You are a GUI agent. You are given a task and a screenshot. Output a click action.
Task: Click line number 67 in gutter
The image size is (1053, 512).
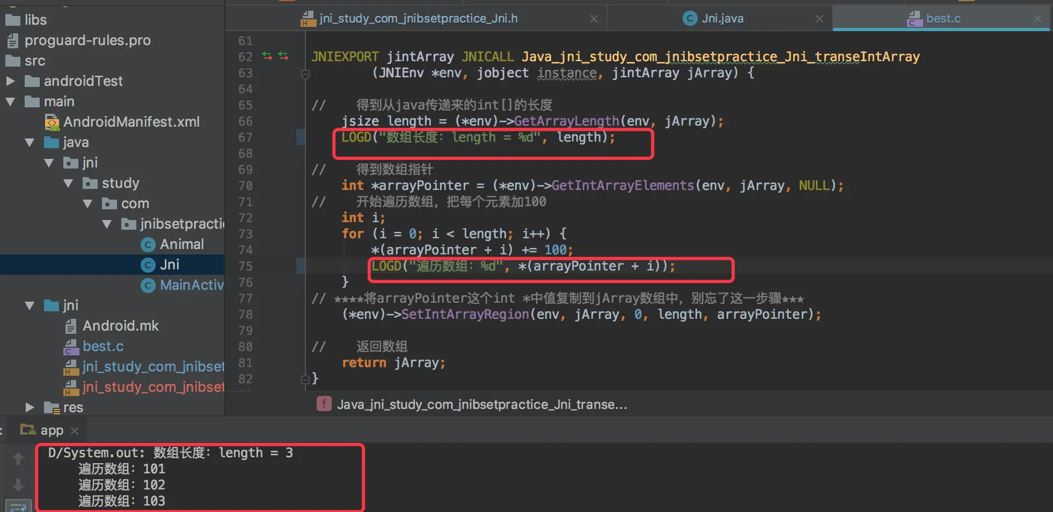[245, 137]
